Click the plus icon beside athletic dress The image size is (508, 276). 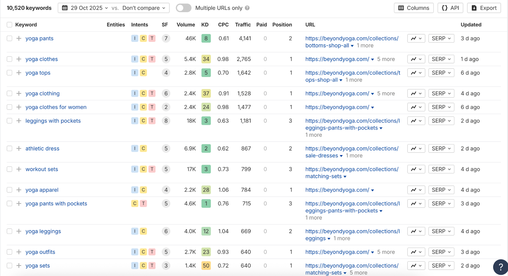19,148
